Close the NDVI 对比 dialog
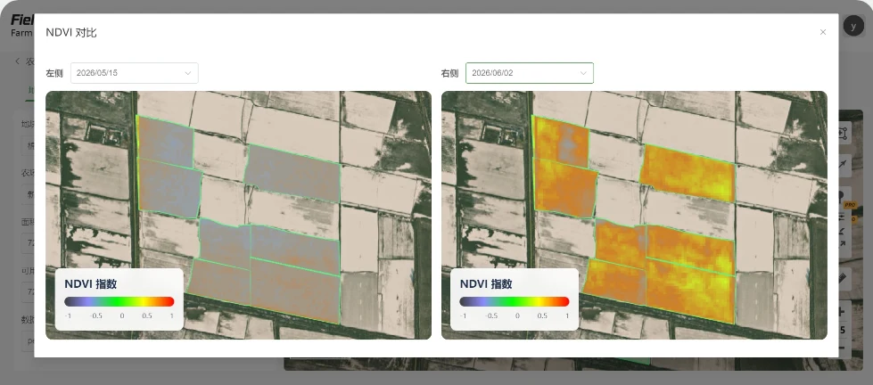Viewport: 873px width, 385px height. [x=823, y=32]
